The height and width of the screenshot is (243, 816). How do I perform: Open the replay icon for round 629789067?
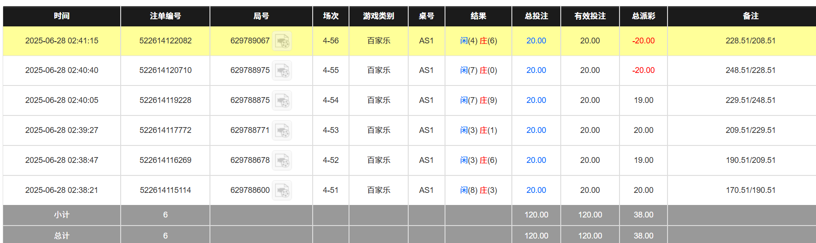click(x=282, y=41)
